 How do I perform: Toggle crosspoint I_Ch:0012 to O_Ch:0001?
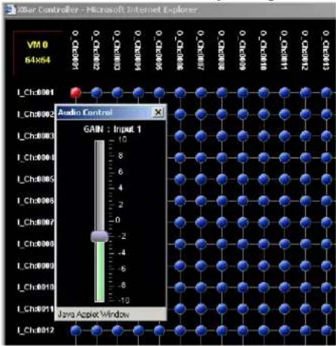click(x=76, y=330)
